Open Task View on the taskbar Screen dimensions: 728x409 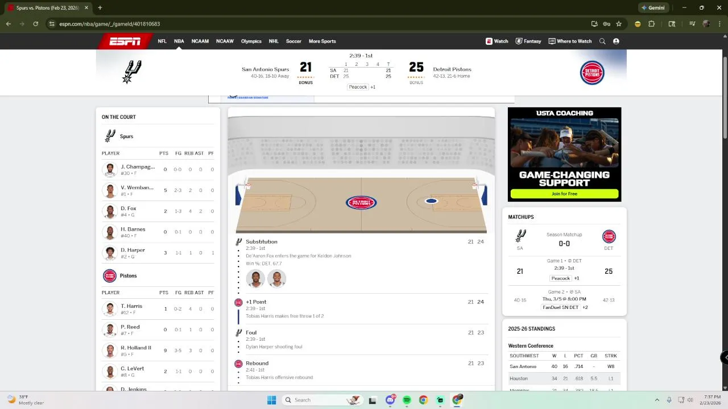(x=373, y=400)
